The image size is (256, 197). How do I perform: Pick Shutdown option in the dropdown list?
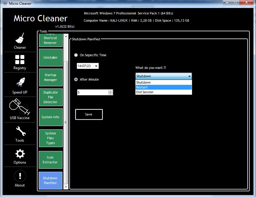coord(164,82)
